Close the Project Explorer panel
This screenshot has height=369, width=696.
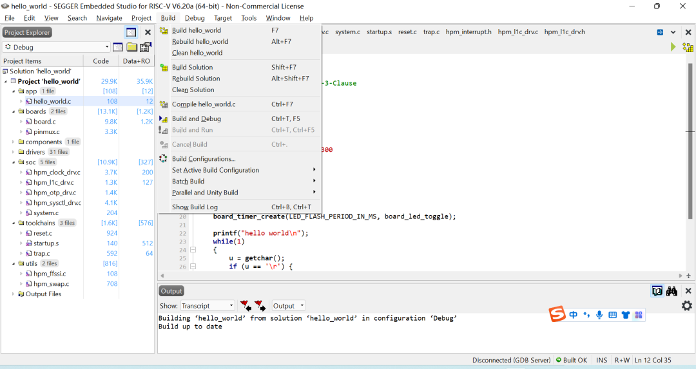click(x=148, y=32)
